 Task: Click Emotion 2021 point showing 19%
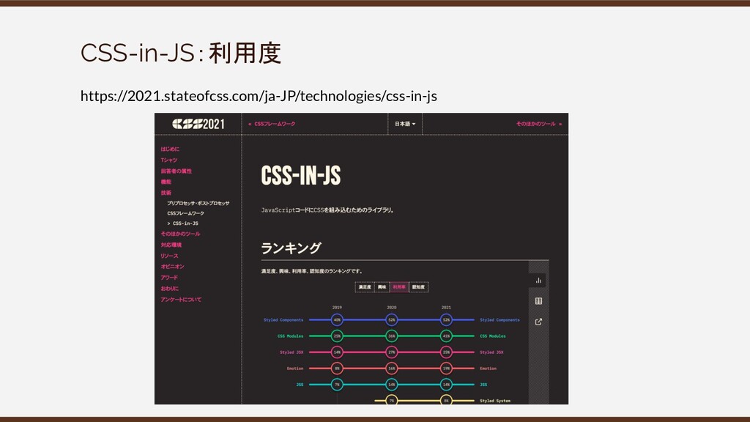coord(446,369)
